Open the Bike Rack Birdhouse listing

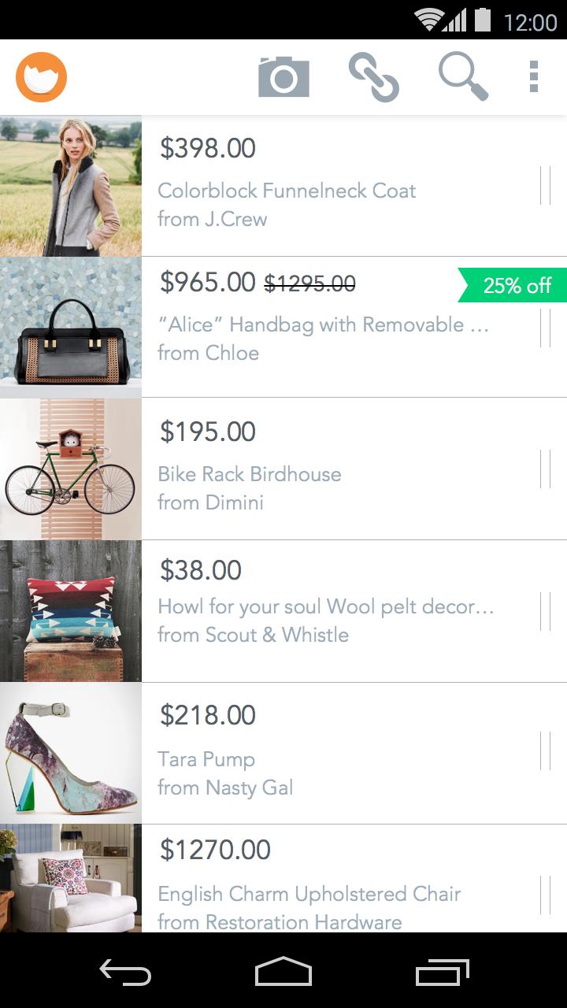(249, 473)
